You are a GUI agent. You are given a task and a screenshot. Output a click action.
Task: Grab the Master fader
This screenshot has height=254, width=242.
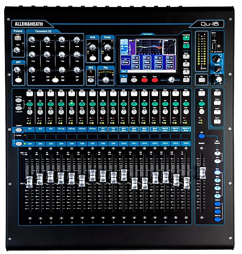tap(203, 173)
